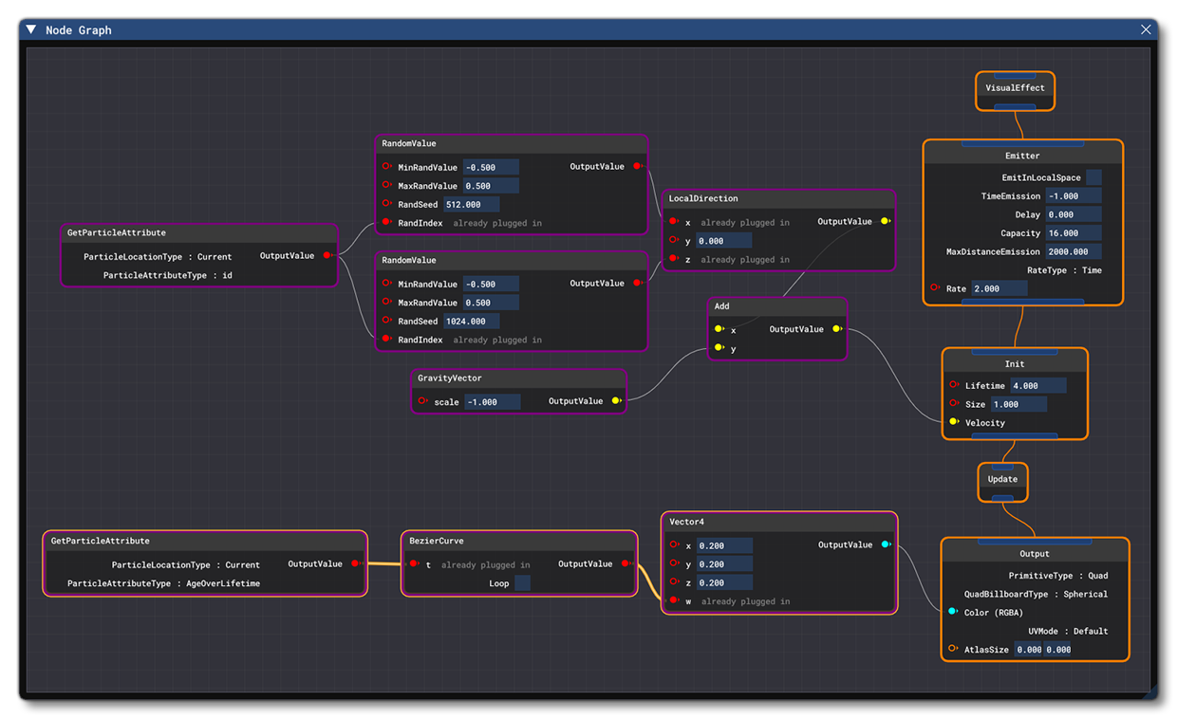Toggle the Loop checkbox in BezierCurve

point(522,583)
